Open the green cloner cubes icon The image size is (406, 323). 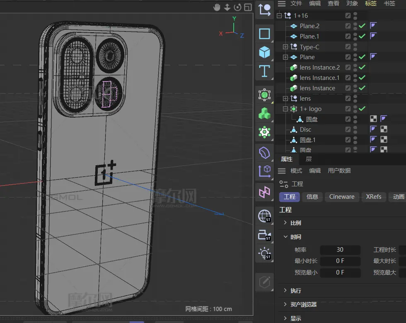tap(264, 113)
